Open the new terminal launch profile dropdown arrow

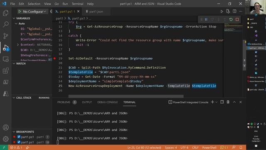(217, 102)
